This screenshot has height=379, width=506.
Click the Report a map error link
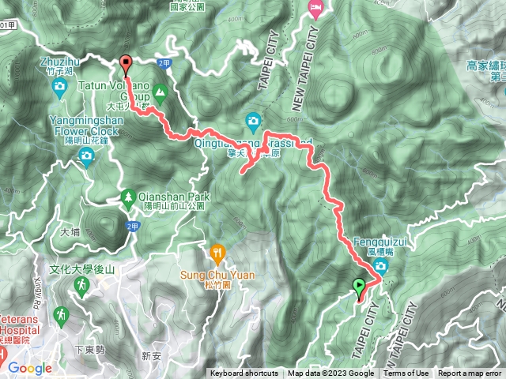(x=470, y=373)
